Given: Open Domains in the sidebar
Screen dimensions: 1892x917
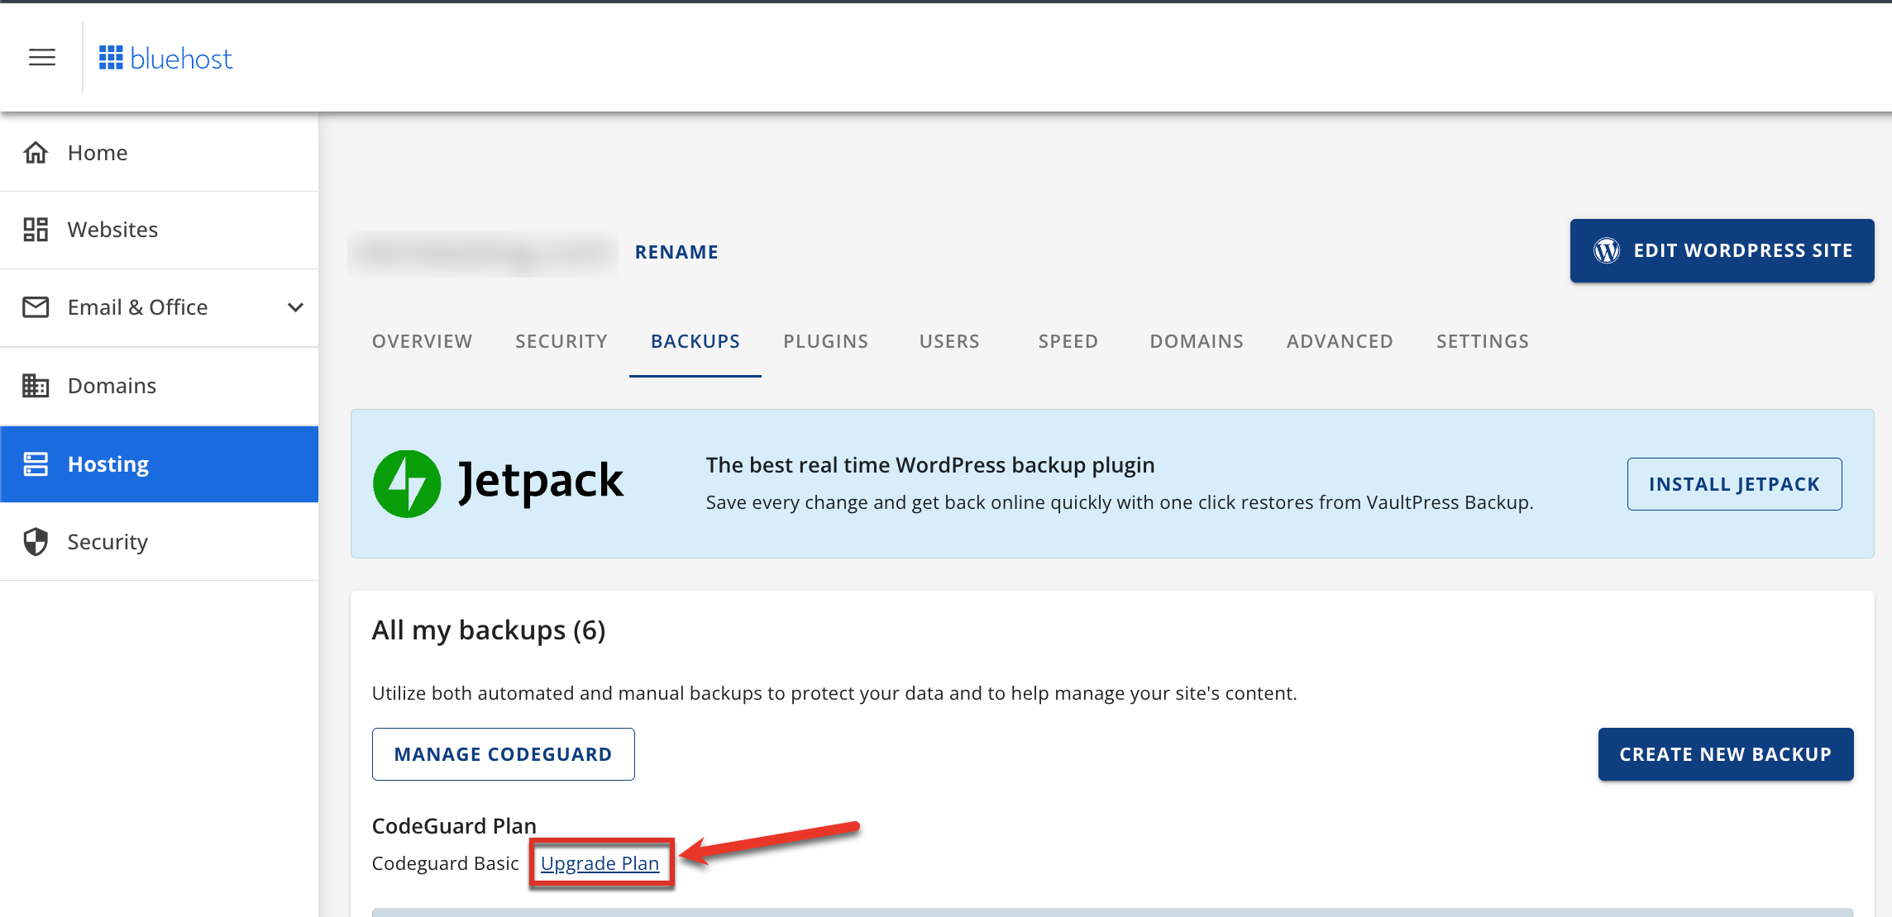Looking at the screenshot, I should pos(159,386).
